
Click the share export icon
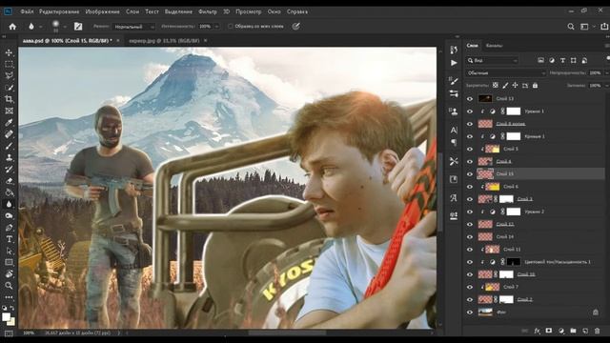tap(604, 27)
